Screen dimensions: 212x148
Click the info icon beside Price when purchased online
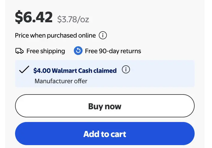click(103, 35)
